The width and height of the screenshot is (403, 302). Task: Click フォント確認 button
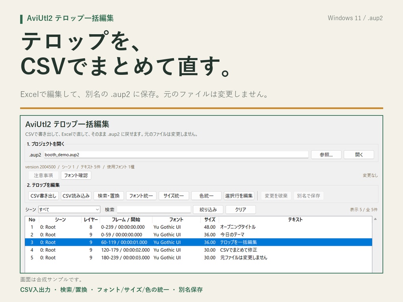[x=76, y=175]
